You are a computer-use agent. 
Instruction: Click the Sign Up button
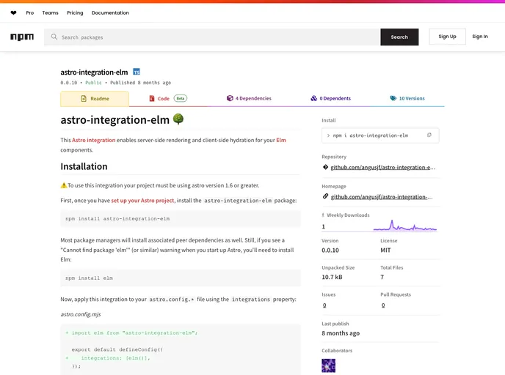point(447,37)
